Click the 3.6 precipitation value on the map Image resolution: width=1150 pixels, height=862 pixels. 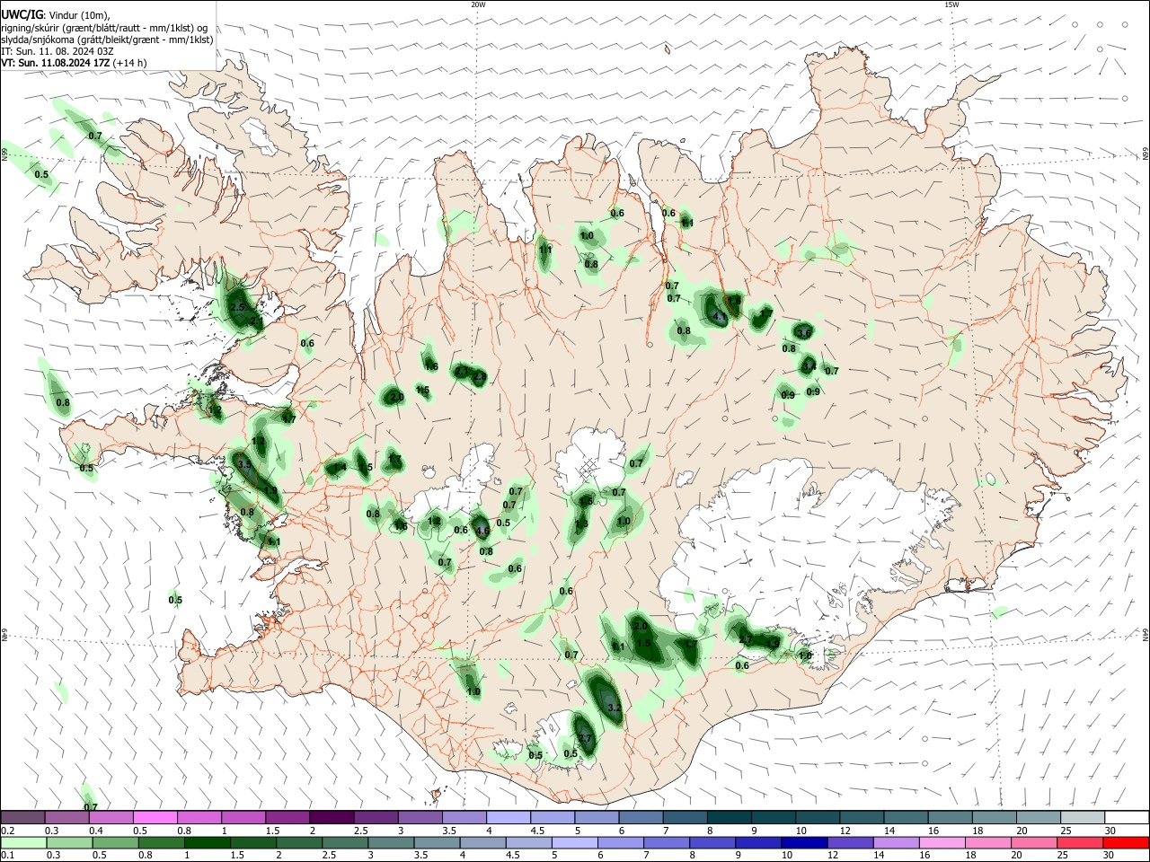pos(804,333)
